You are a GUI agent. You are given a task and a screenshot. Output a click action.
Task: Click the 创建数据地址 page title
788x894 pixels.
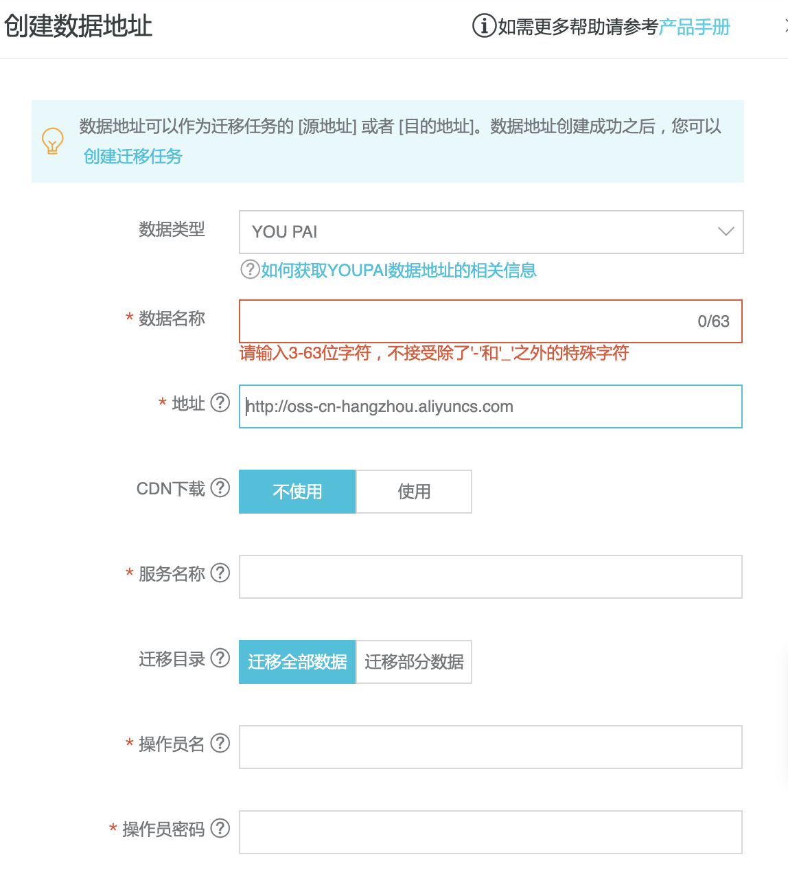point(78,25)
